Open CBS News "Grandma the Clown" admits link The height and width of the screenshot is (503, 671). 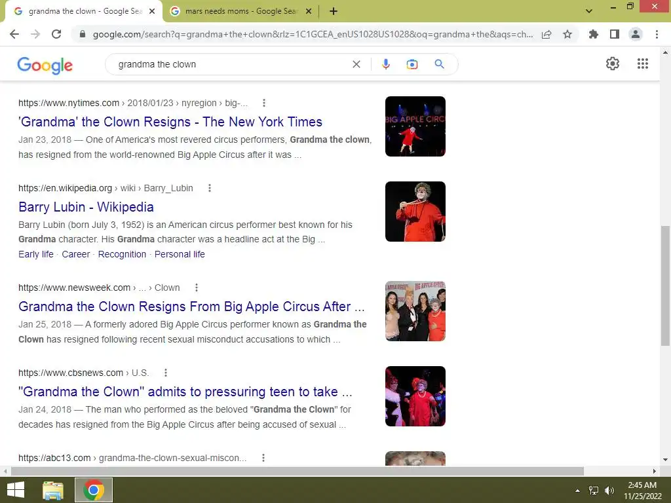(x=185, y=392)
